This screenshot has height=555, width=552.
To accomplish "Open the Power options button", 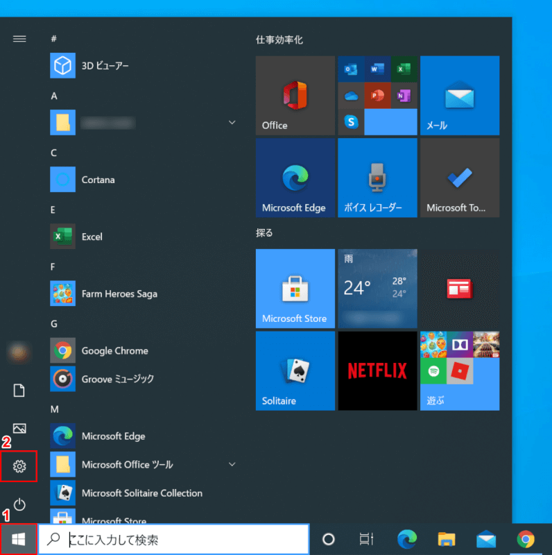I will pyautogui.click(x=19, y=504).
